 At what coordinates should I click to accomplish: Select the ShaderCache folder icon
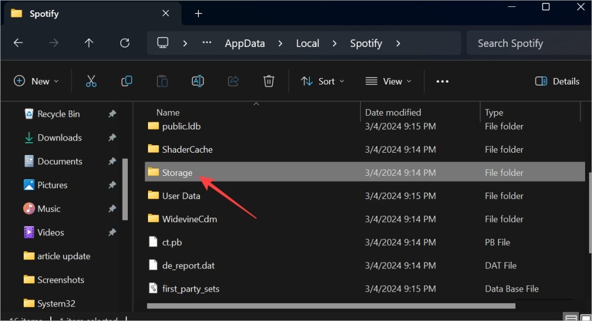153,149
